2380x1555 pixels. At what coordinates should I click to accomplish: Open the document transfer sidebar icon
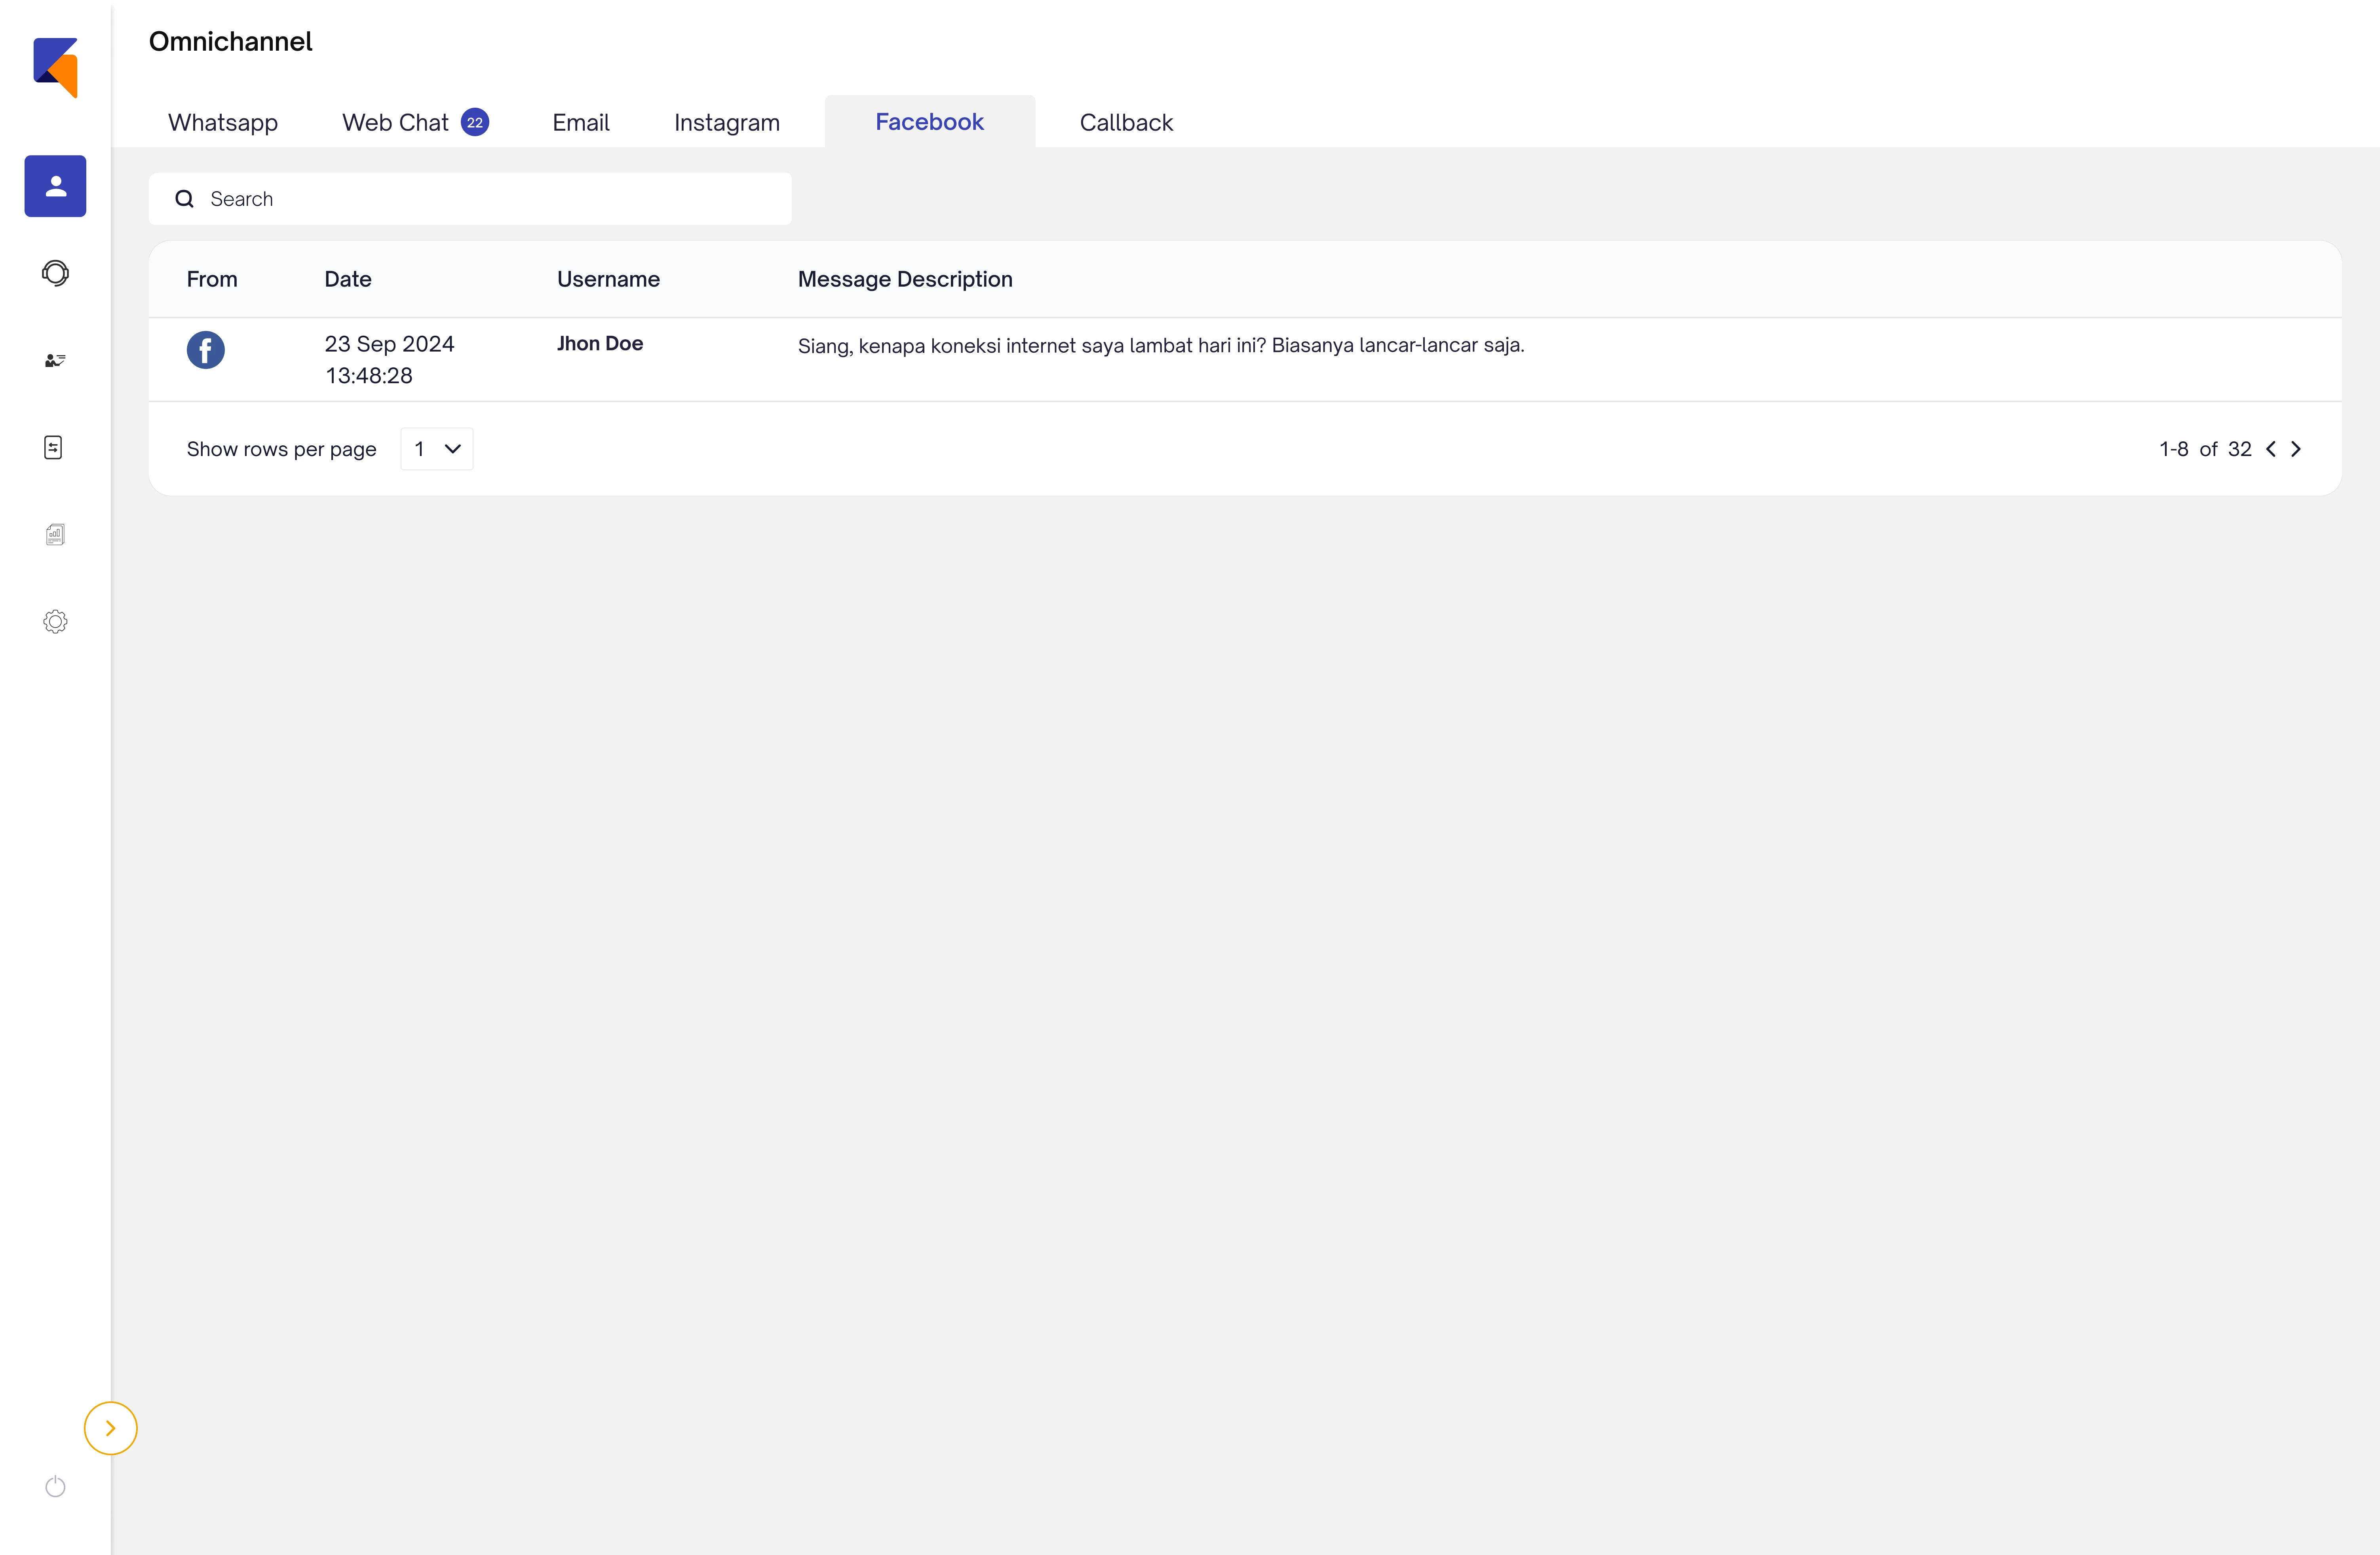click(x=54, y=447)
